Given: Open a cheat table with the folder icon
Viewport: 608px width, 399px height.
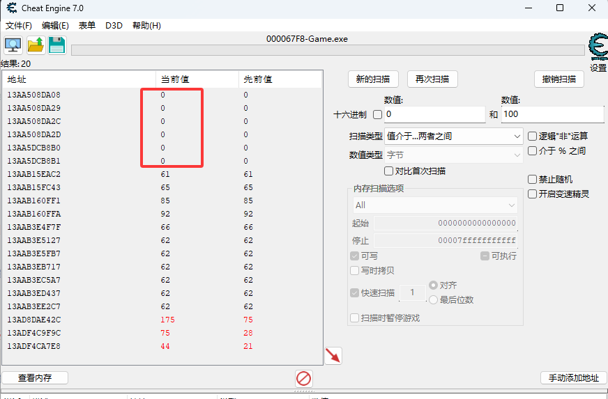Looking at the screenshot, I should (36, 45).
